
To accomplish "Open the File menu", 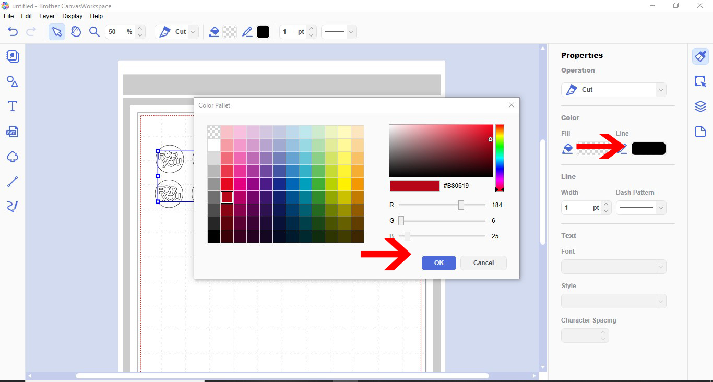I will tap(9, 16).
